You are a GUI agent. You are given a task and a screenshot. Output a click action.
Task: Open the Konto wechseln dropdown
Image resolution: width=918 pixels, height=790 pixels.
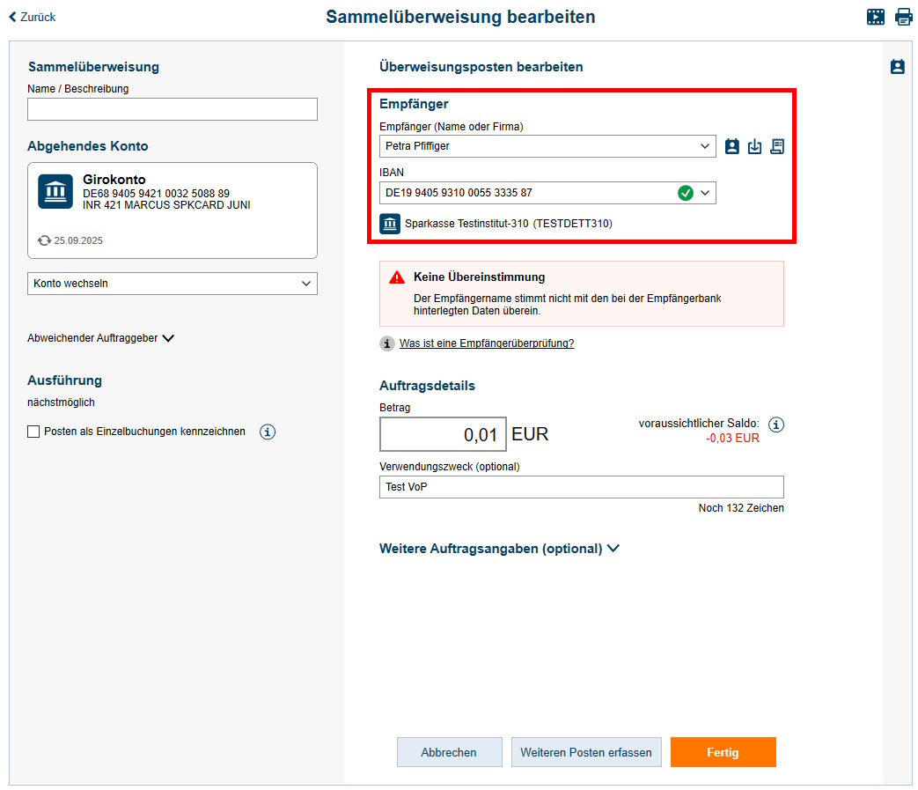173,284
